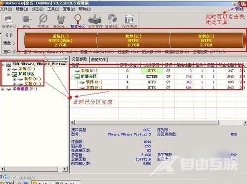Close the DiskGenius window
247x184 pixels.
tap(244, 3)
